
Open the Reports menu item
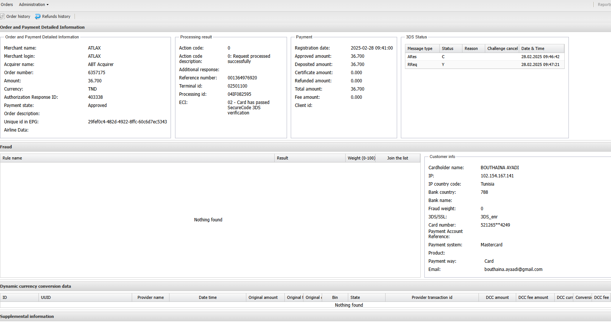(604, 4)
